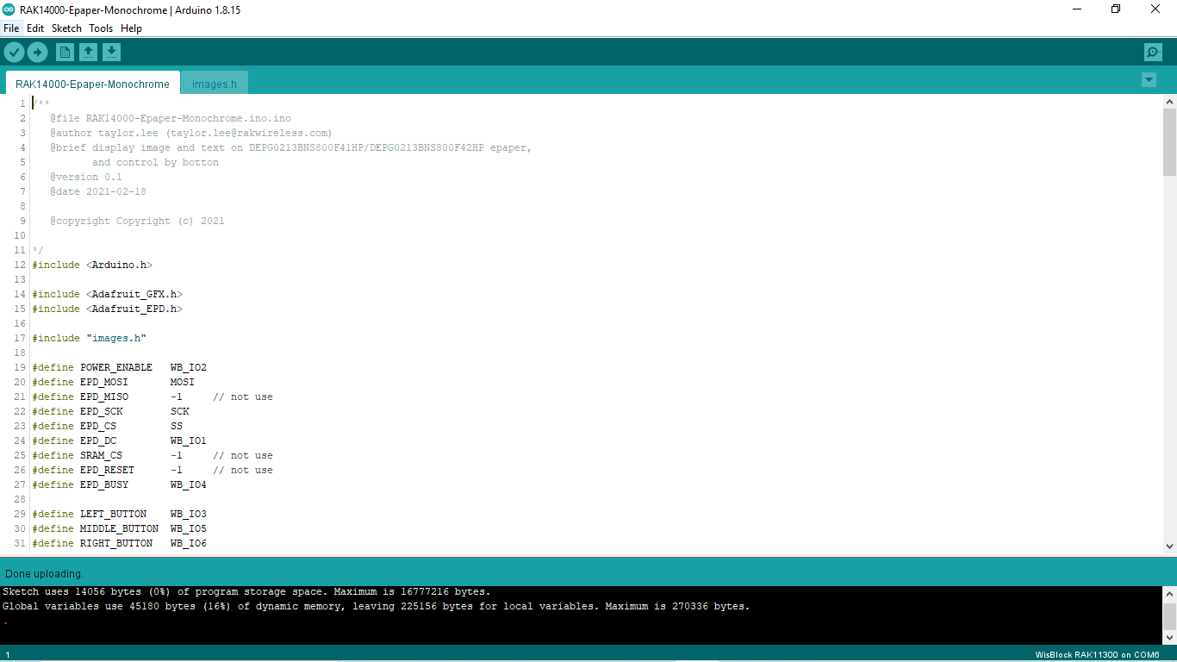The width and height of the screenshot is (1177, 662).
Task: Click 'WisBlock RAK11300 on COM6' in the status bar
Action: 1097,655
